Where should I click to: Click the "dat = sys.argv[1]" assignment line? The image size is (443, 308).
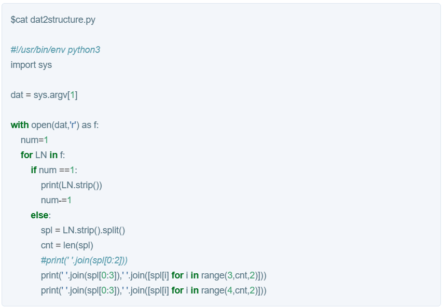pyautogui.click(x=44, y=95)
